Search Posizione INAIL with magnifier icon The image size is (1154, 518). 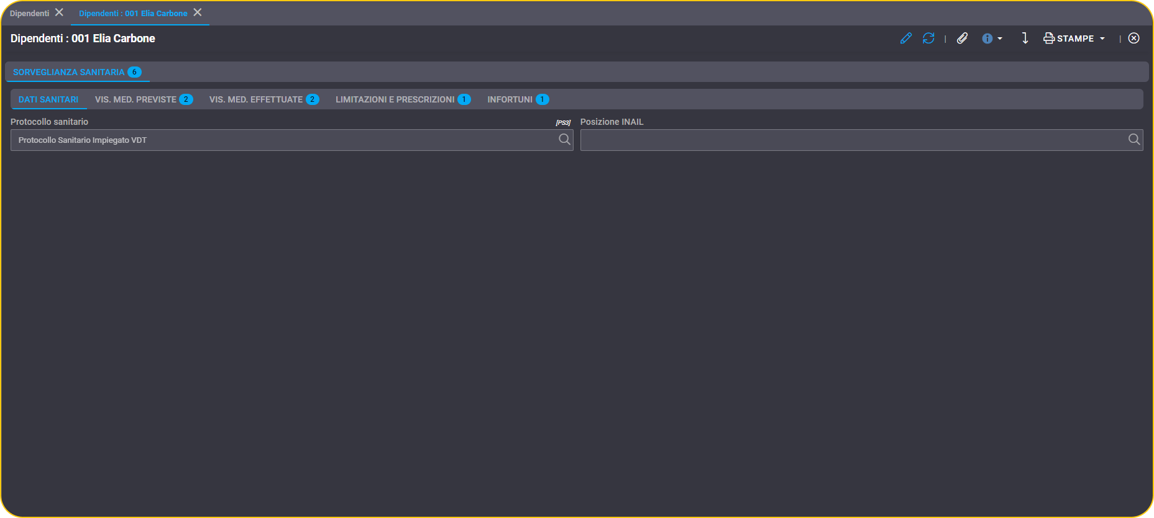click(x=1134, y=140)
